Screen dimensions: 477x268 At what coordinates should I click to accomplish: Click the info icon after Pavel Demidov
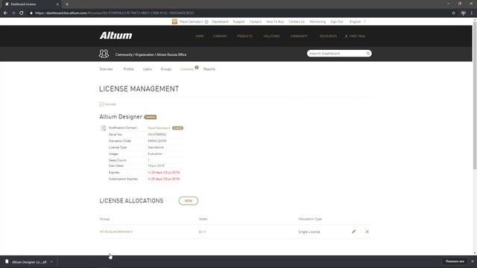pos(206,22)
